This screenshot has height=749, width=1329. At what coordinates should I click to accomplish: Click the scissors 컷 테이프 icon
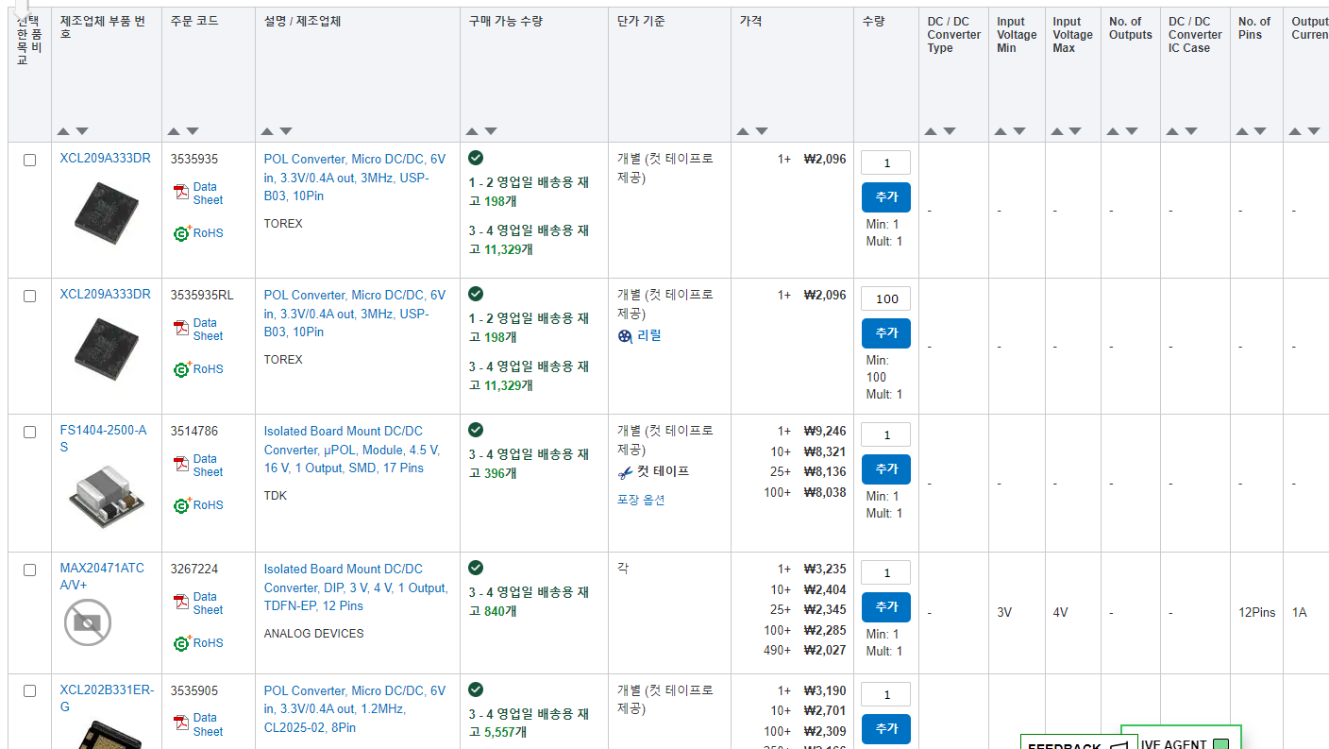tap(625, 471)
